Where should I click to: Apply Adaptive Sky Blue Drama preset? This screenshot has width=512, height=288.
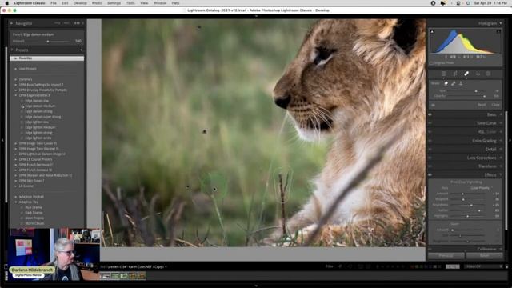(34, 207)
